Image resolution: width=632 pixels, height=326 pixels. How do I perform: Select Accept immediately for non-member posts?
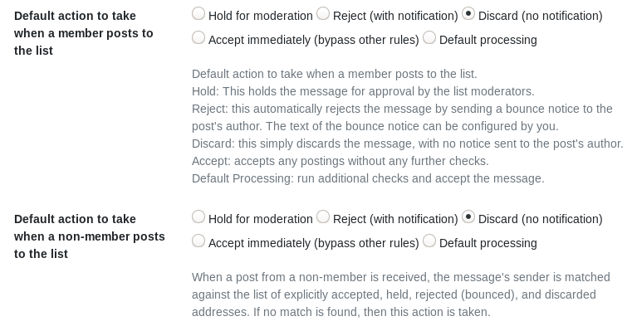point(198,241)
